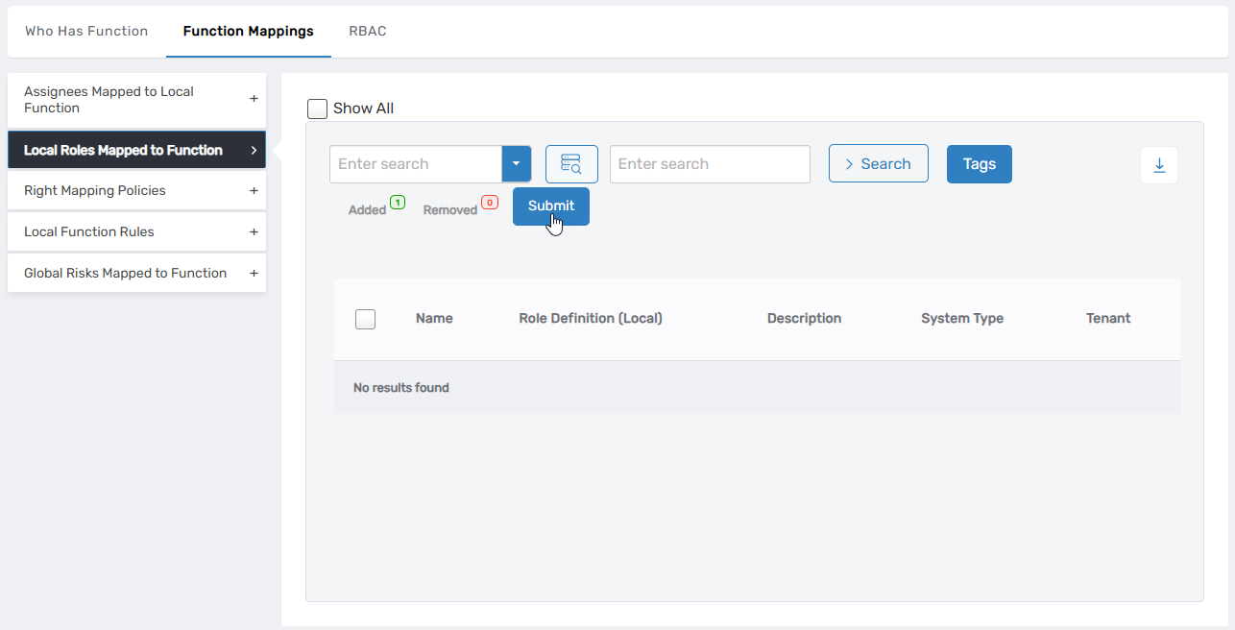Click the Tags button
The width and height of the screenshot is (1235, 630).
(x=979, y=164)
